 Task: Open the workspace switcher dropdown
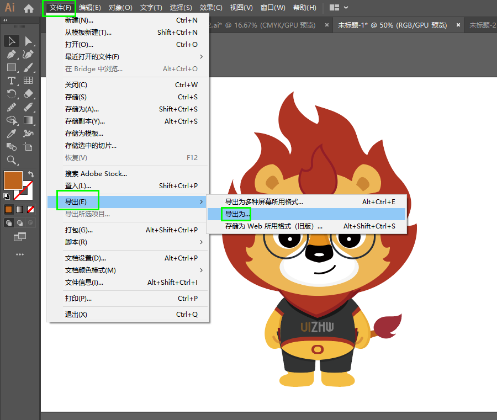pyautogui.click(x=339, y=8)
